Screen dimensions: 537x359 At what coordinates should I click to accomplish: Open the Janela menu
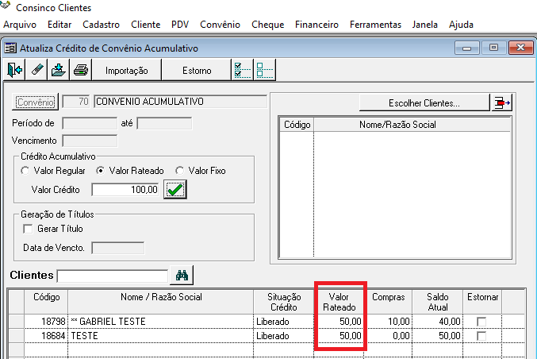[425, 25]
